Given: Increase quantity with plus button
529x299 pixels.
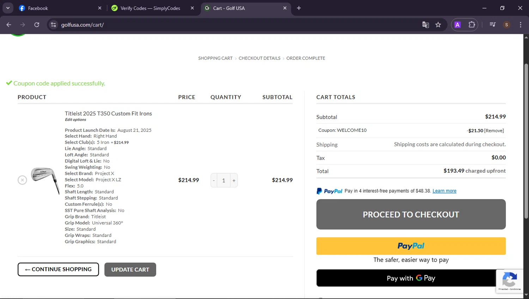Looking at the screenshot, I should tap(234, 180).
